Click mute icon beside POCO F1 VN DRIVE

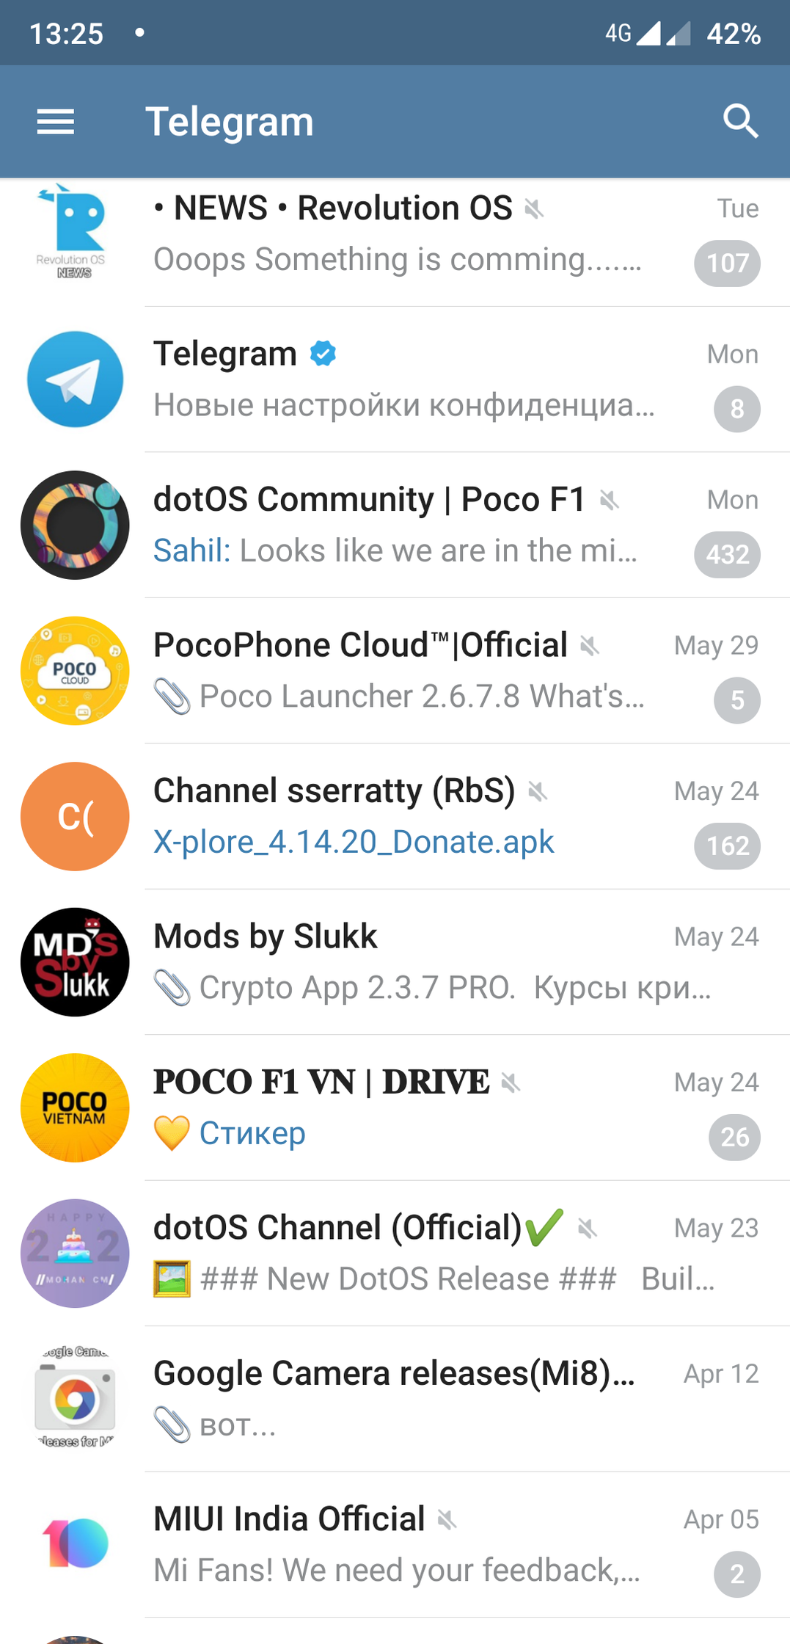point(511,1083)
